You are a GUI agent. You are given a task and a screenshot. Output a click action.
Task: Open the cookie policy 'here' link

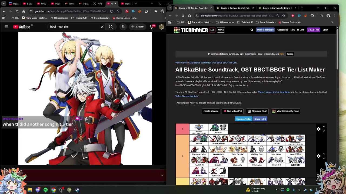282,54
